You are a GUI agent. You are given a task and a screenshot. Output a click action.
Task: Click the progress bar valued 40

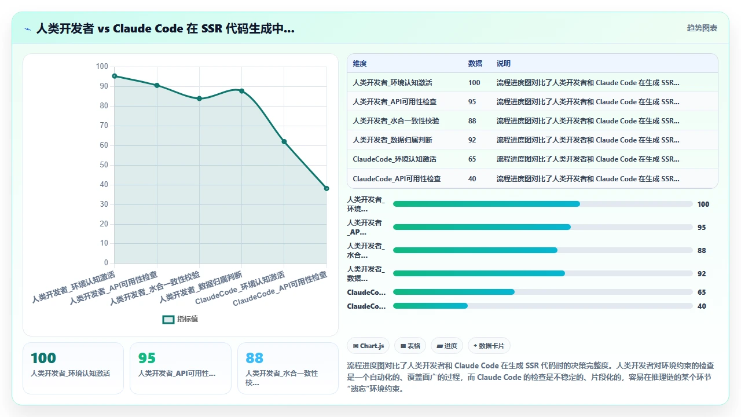pos(542,306)
